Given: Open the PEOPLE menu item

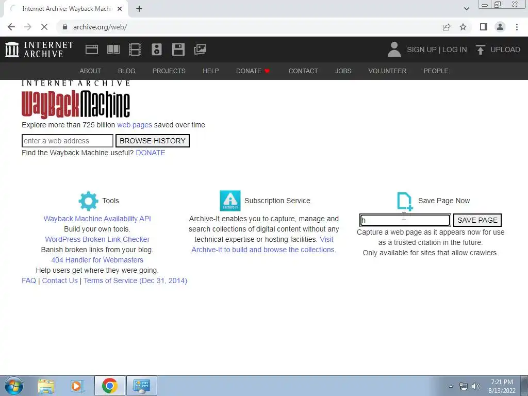Looking at the screenshot, I should [436, 71].
